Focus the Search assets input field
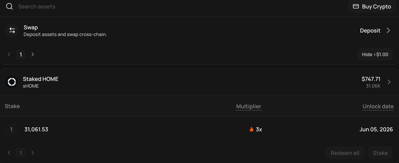 point(178,7)
